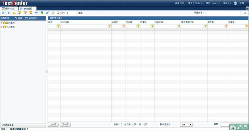The width and height of the screenshot is (249, 131).
Task: Click the filter funnel in the 创建时间 column
Action: coord(179,26)
